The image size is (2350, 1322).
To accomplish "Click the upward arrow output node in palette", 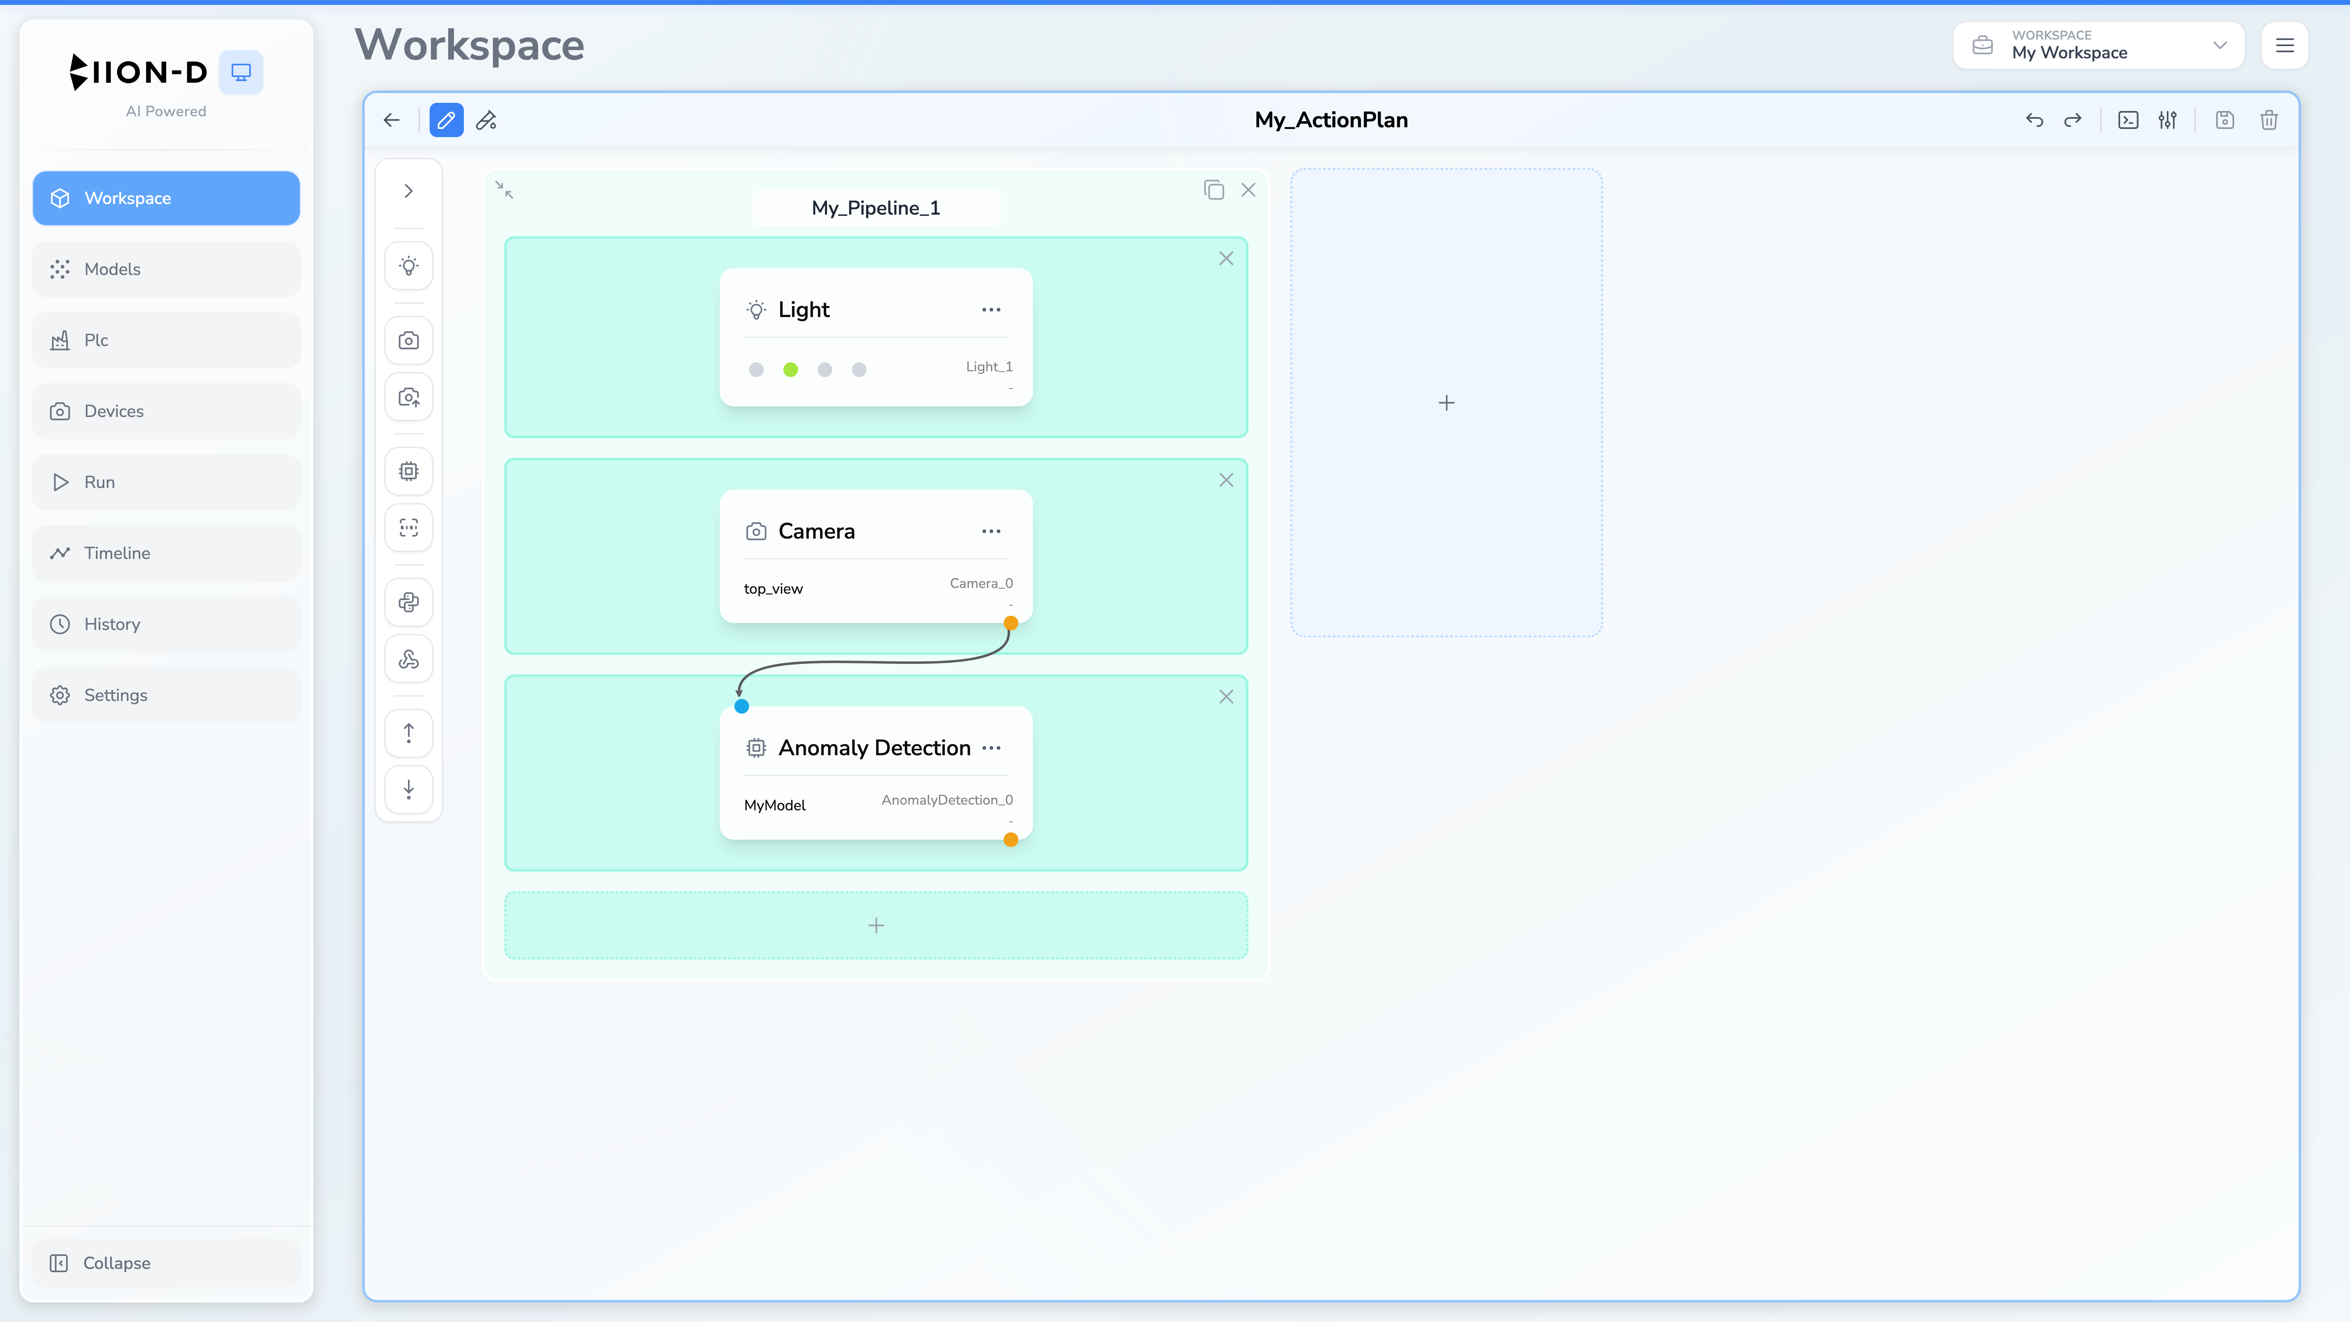I will (409, 733).
